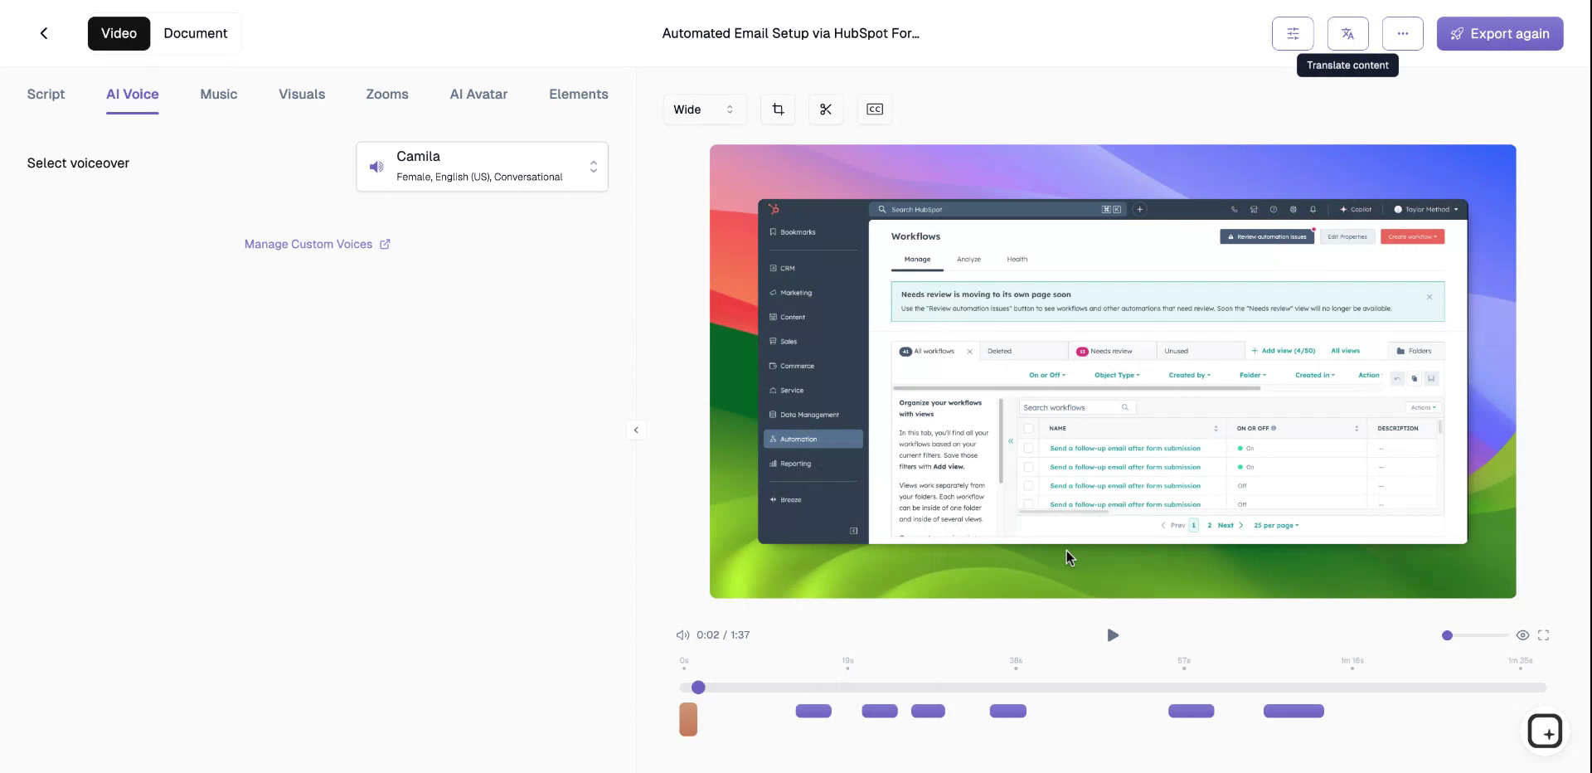Viewport: 1592px width, 773px height.
Task: Open video settings via the sliders icon
Action: tap(1293, 33)
